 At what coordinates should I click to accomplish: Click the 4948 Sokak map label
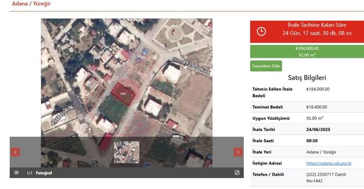tap(62, 116)
